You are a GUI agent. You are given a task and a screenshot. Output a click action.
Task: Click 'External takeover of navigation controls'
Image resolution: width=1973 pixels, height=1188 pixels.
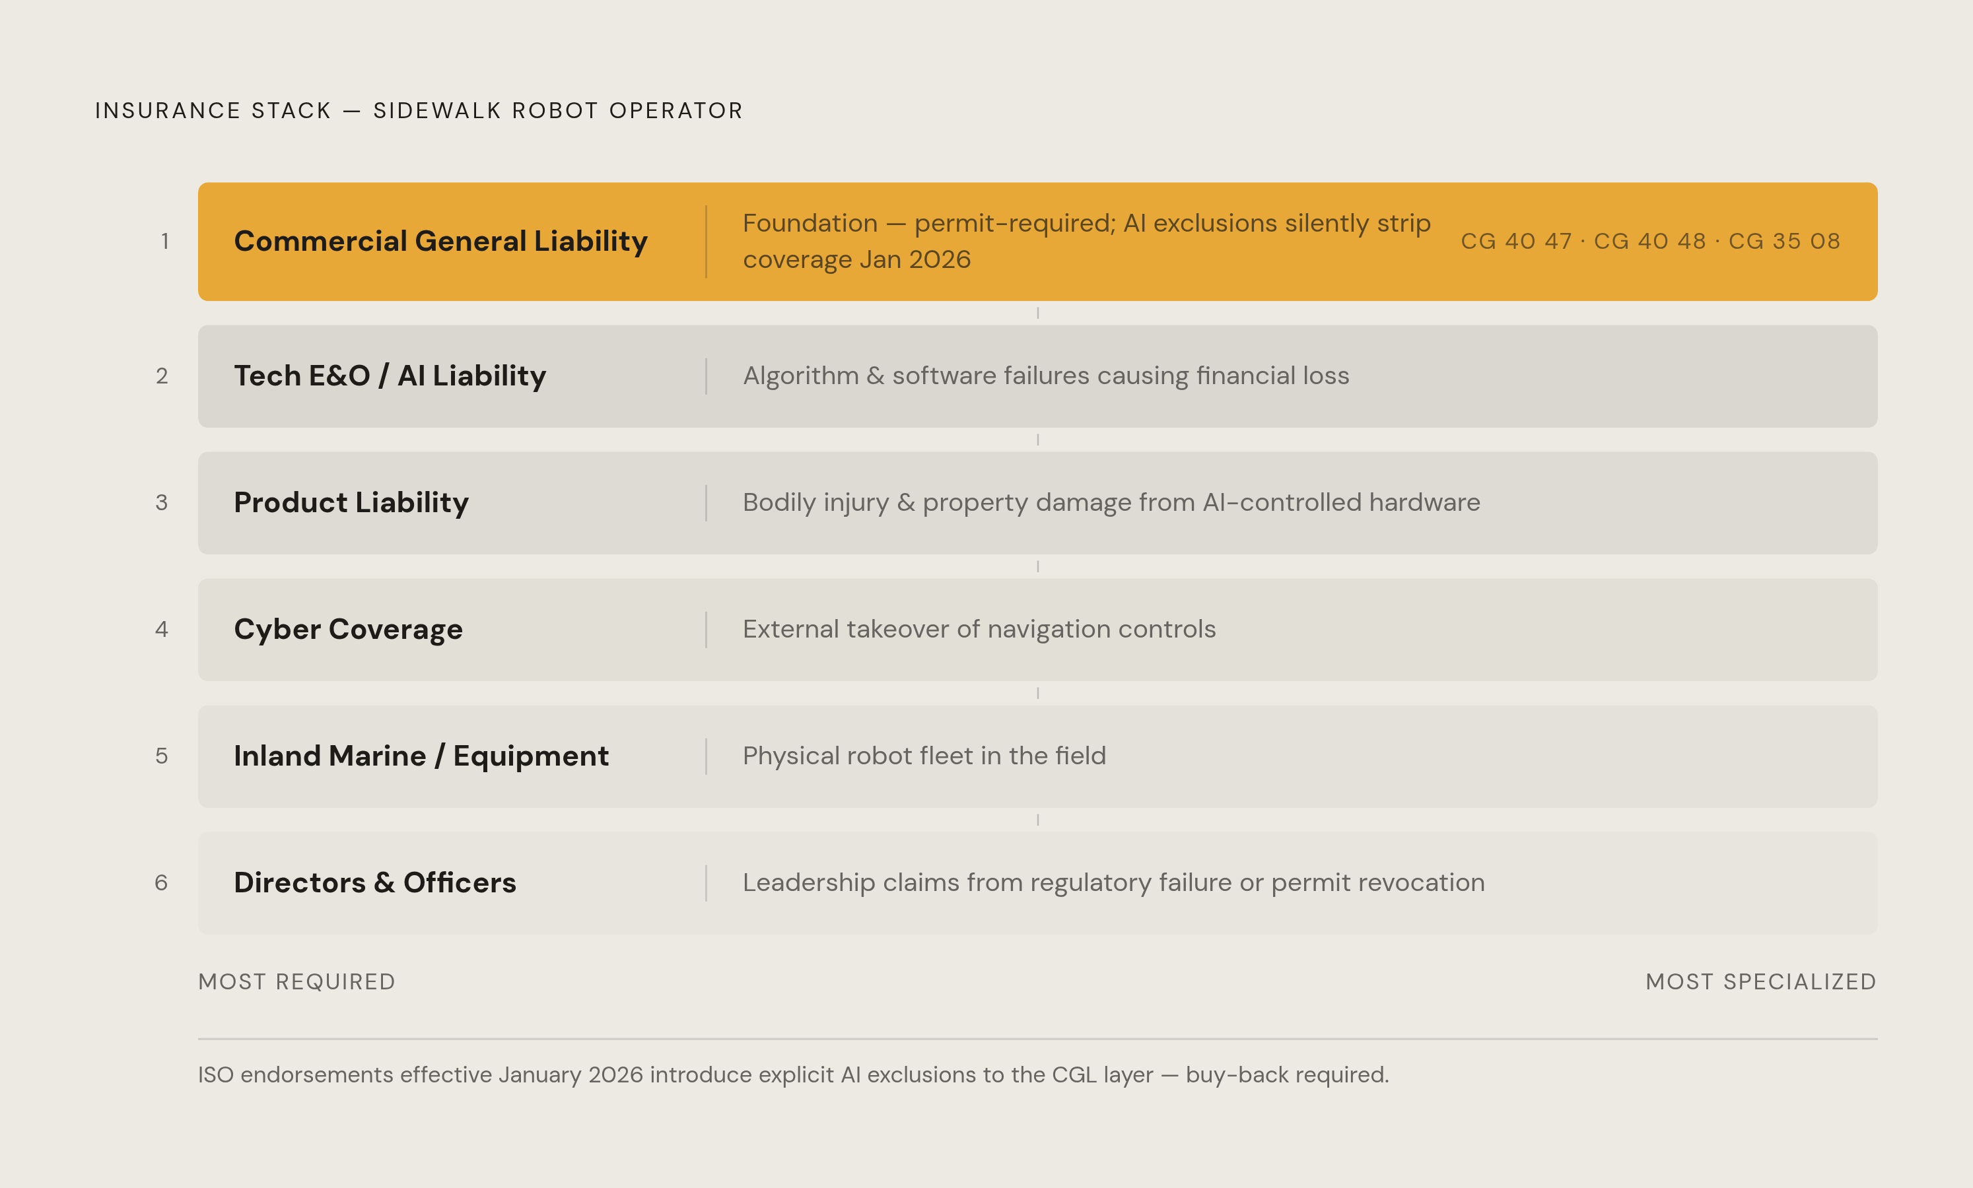coord(979,629)
